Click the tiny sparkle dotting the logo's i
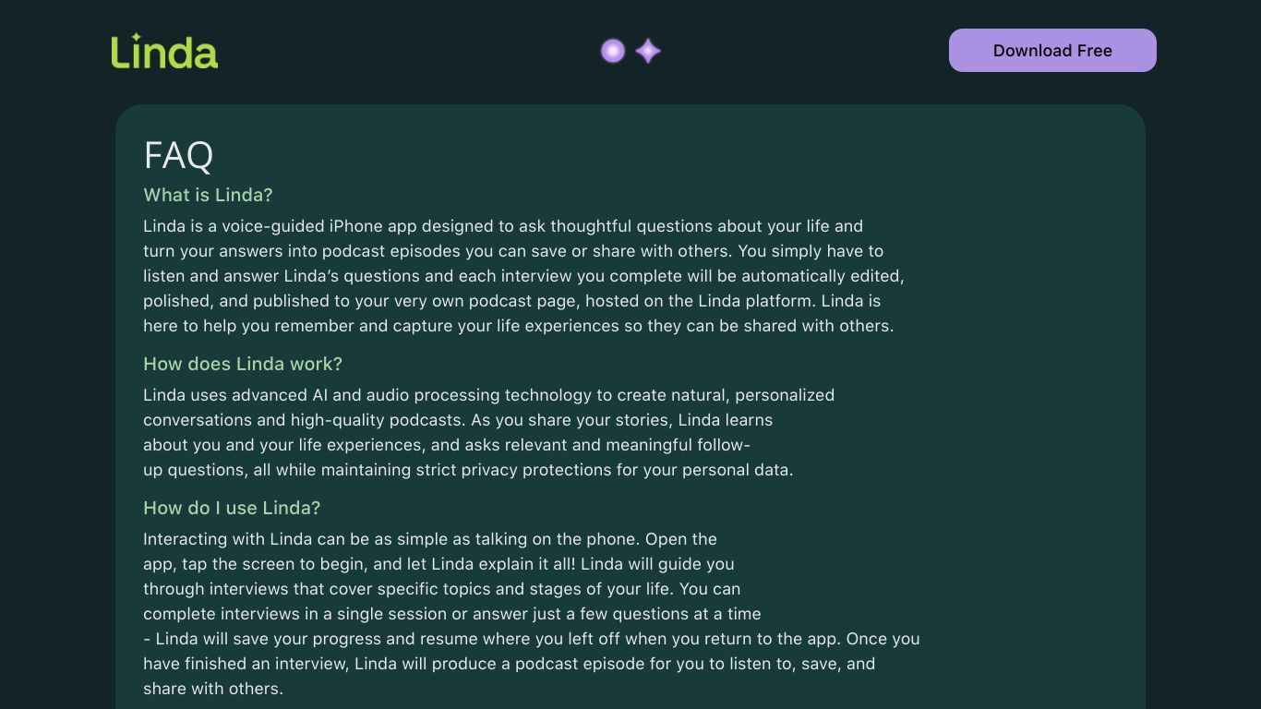 [136, 36]
